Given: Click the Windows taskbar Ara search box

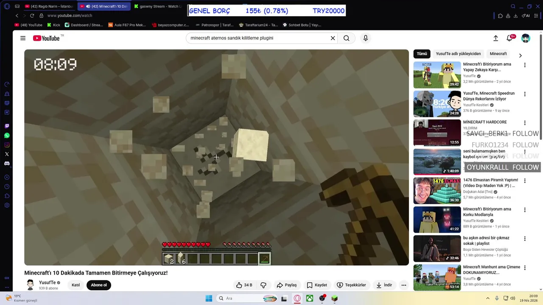Looking at the screenshot, I should pos(248,298).
